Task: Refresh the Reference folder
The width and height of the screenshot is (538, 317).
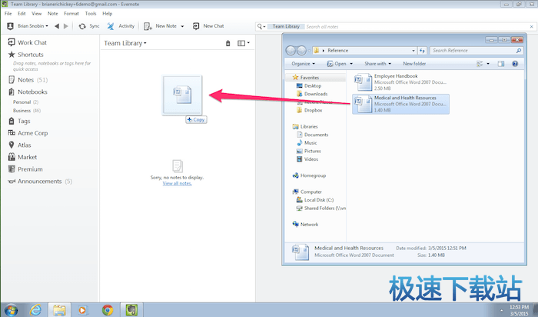Action: (422, 51)
